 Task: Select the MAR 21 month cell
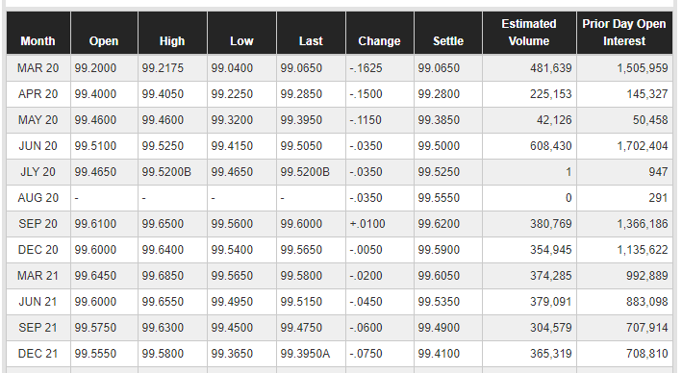pos(38,276)
